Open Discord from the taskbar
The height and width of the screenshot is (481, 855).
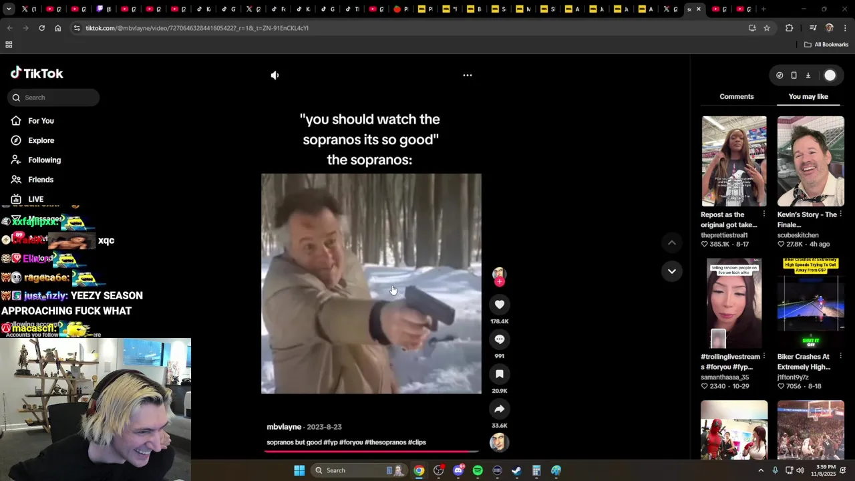(458, 470)
